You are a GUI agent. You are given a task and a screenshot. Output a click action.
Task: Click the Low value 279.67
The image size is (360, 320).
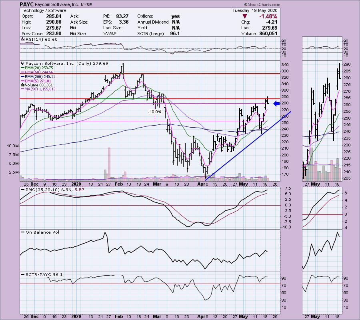pyautogui.click(x=54, y=28)
